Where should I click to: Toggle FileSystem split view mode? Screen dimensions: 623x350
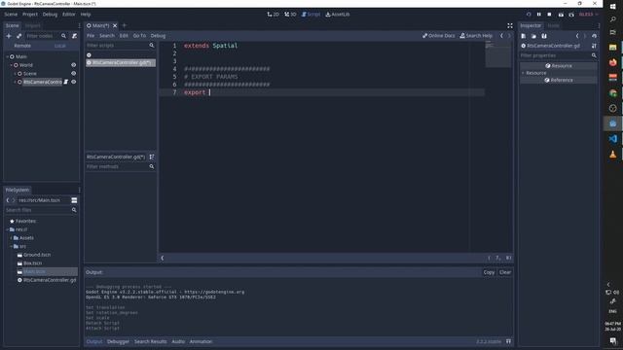click(74, 200)
